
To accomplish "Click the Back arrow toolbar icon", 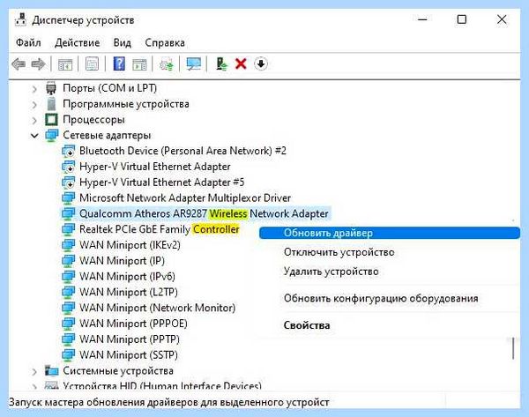I will 19,63.
